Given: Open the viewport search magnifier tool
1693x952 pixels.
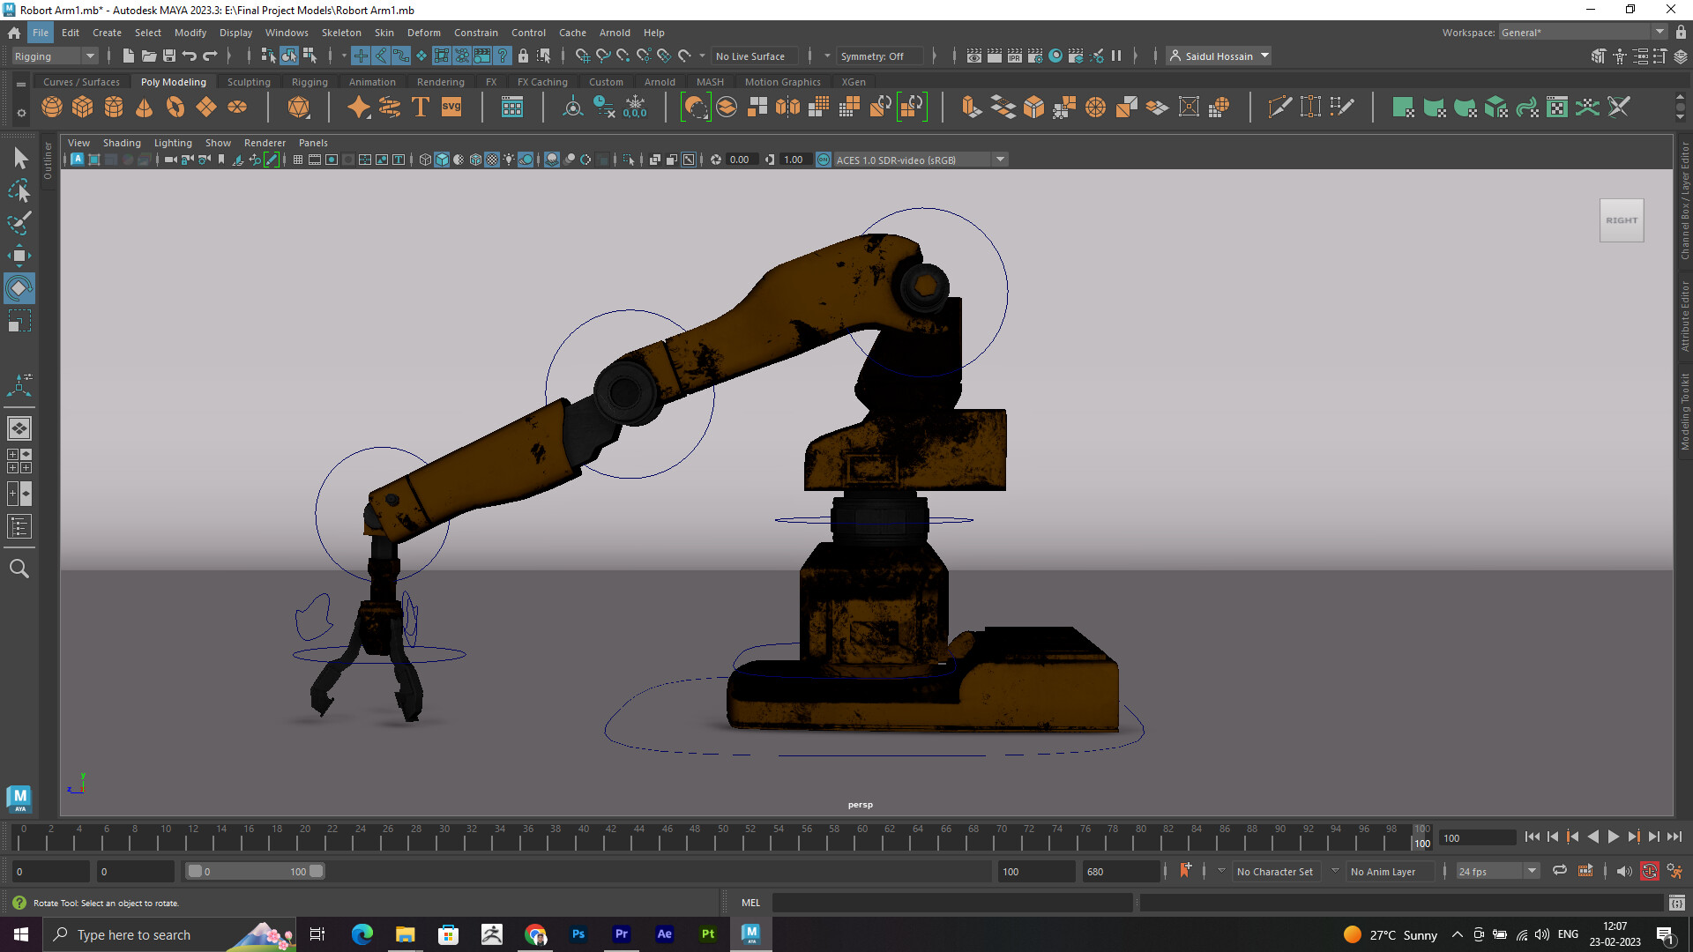Looking at the screenshot, I should (19, 569).
